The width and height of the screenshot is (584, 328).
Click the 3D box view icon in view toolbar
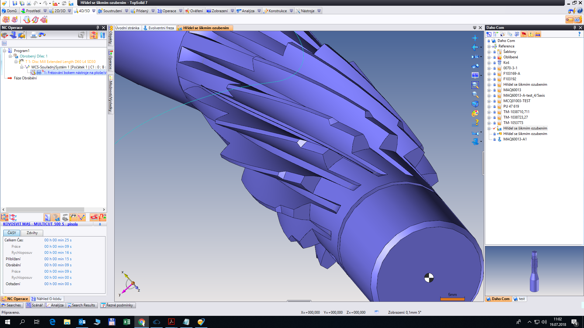pyautogui.click(x=475, y=104)
